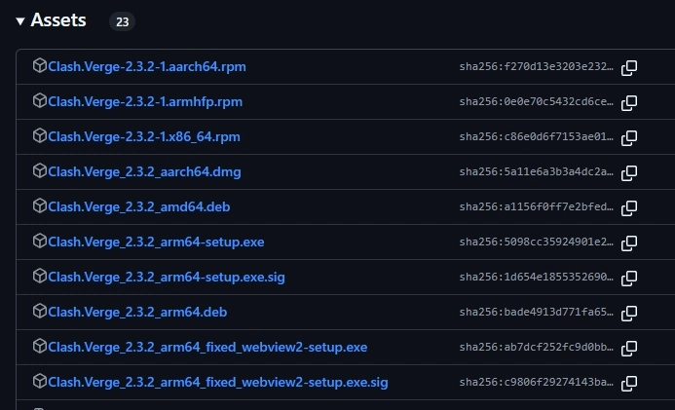
Task: Copy hash for arm64_fixed_webview2-setup.exe
Action: pyautogui.click(x=629, y=348)
